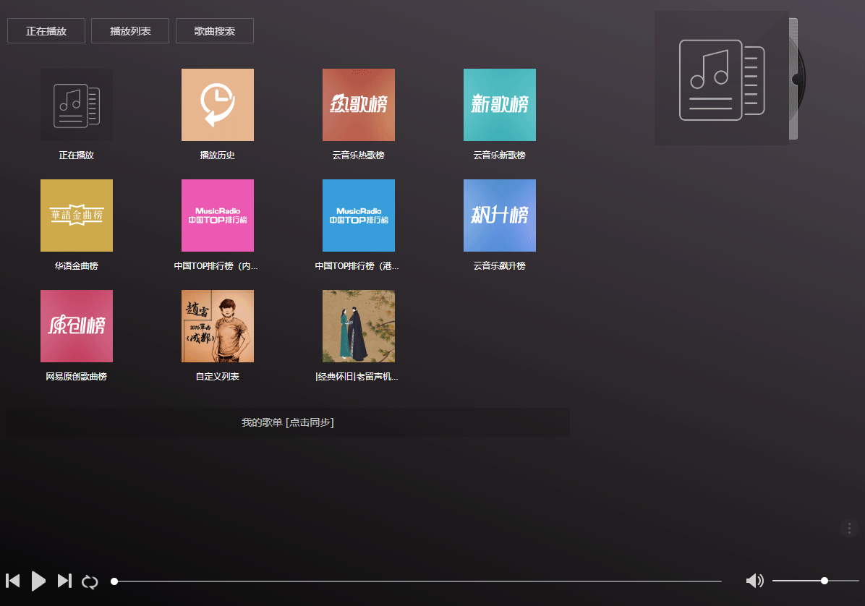Screen dimensions: 865x606
Task: Skip to the previous track
Action: point(13,581)
